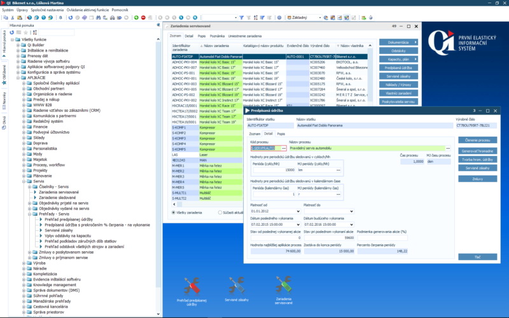Image resolution: width=509 pixels, height=318 pixels.
Task: Click the refresh icon in Hlavná ponuka panel
Action: (12, 32)
